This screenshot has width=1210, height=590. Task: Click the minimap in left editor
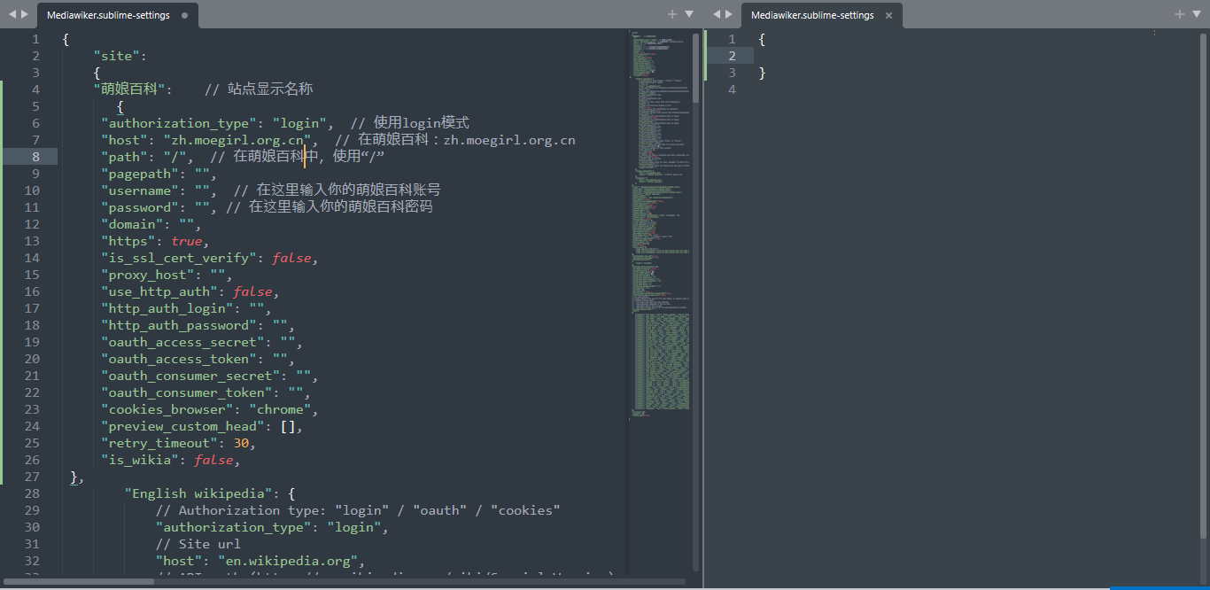pos(660,221)
